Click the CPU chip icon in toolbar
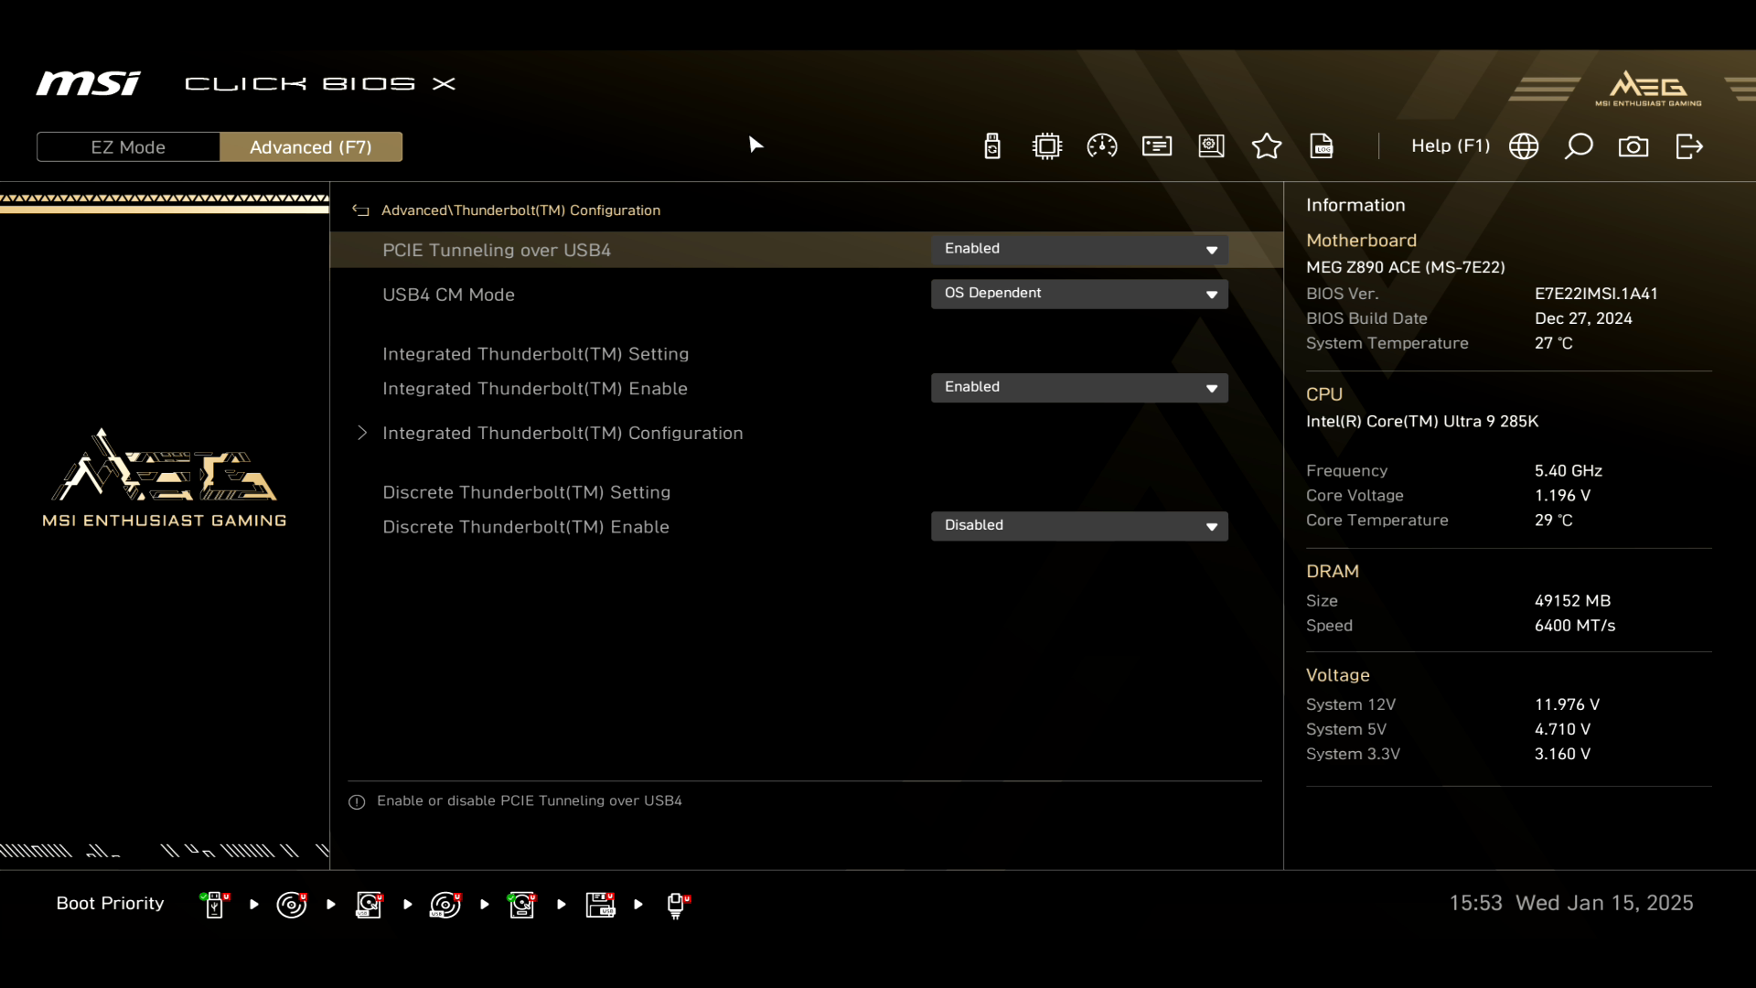This screenshot has height=988, width=1756. pyautogui.click(x=1047, y=146)
